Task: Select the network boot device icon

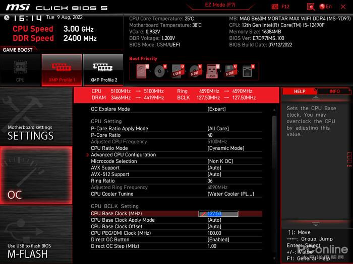Action: 248,71
